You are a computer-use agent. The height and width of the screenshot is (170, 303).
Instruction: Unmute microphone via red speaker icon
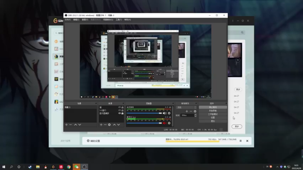pos(164,123)
